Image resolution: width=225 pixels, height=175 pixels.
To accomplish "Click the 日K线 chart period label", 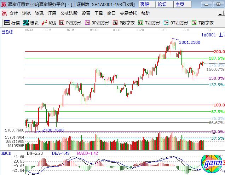I will (7, 32).
